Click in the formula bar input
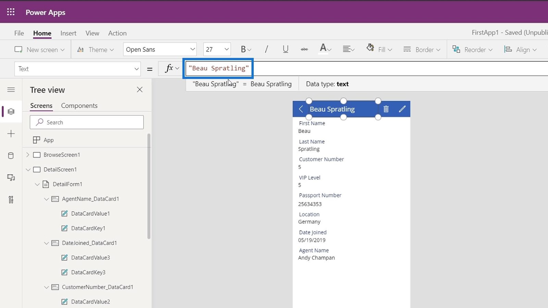 [366, 68]
